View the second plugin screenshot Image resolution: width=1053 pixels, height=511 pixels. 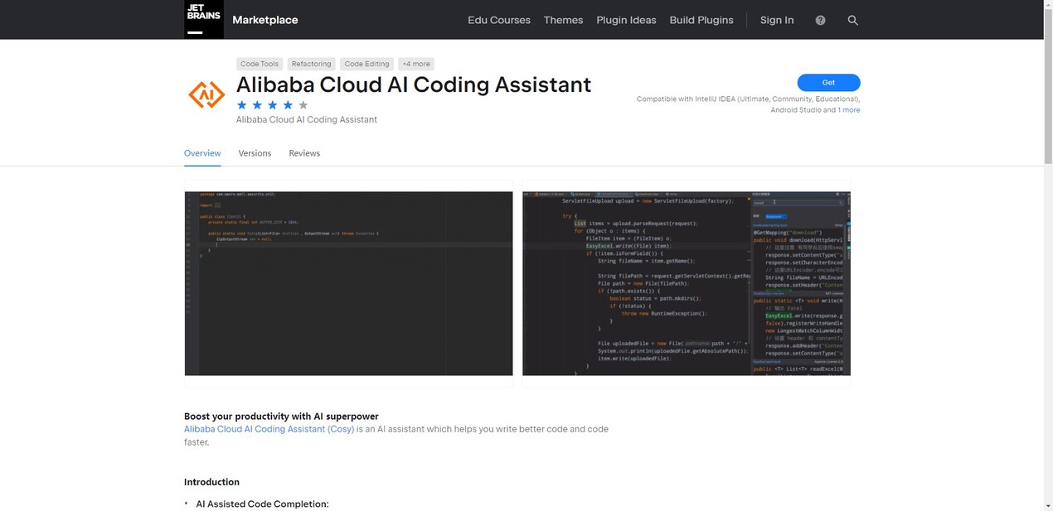pos(686,282)
